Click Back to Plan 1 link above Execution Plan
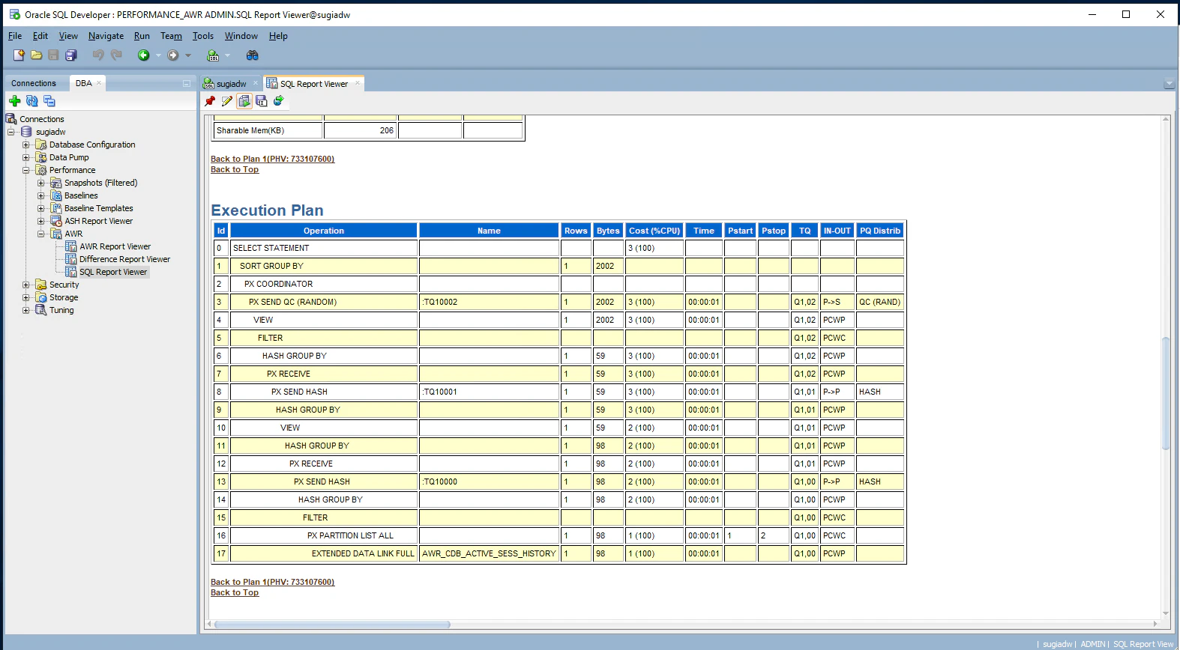 (x=272, y=159)
